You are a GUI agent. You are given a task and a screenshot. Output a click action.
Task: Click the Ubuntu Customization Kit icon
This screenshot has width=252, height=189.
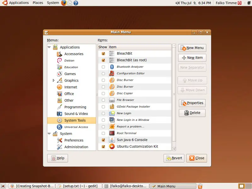(x=112, y=146)
